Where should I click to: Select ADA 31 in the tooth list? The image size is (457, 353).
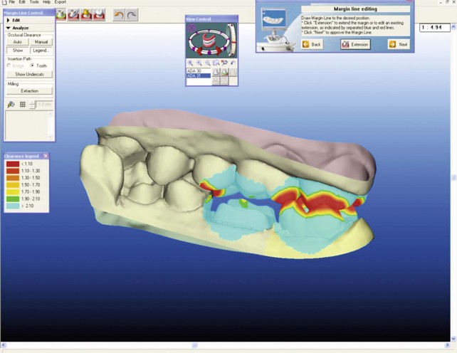click(195, 76)
